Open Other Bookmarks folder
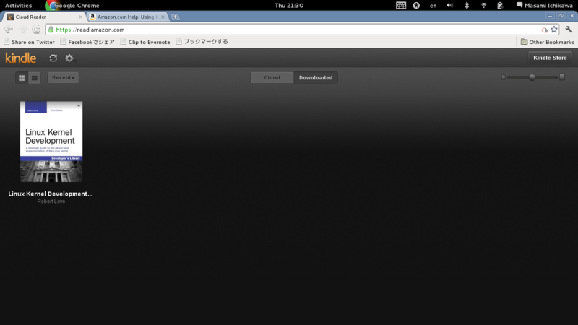The width and height of the screenshot is (578, 325). (x=547, y=42)
